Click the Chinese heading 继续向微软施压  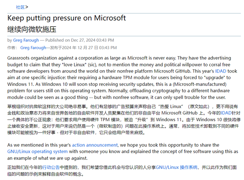coord(31,29)
